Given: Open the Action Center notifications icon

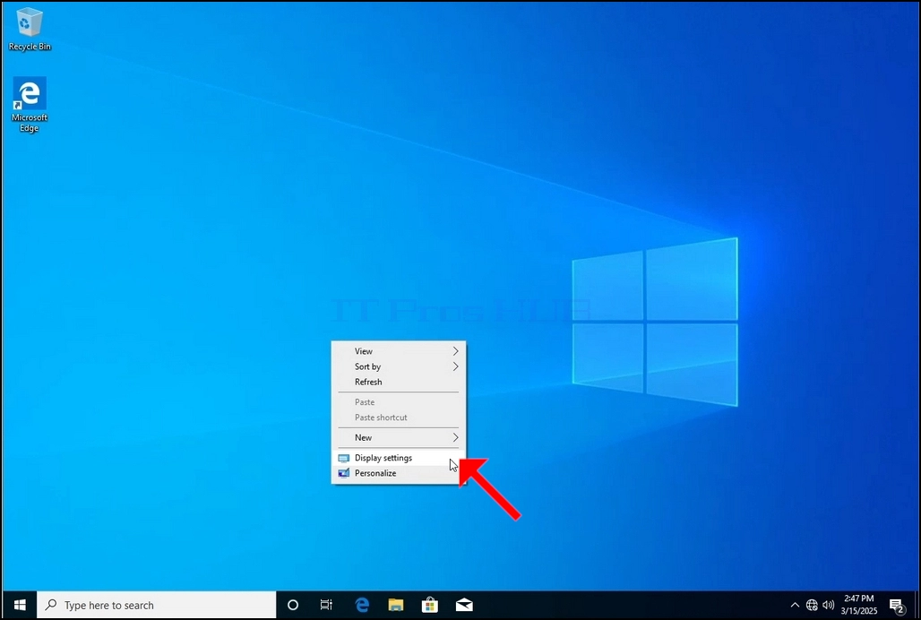Looking at the screenshot, I should coord(897,606).
